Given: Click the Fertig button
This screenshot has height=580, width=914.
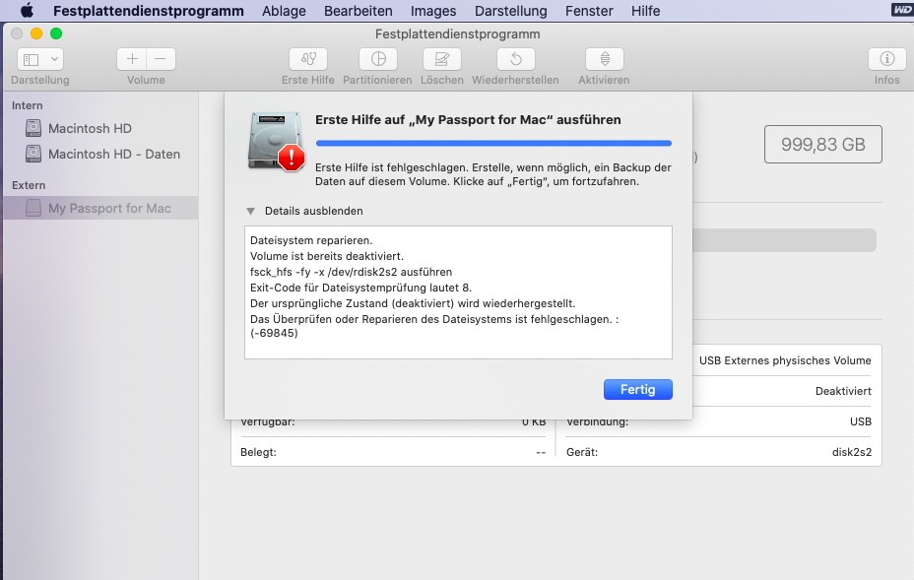Looking at the screenshot, I should point(637,389).
